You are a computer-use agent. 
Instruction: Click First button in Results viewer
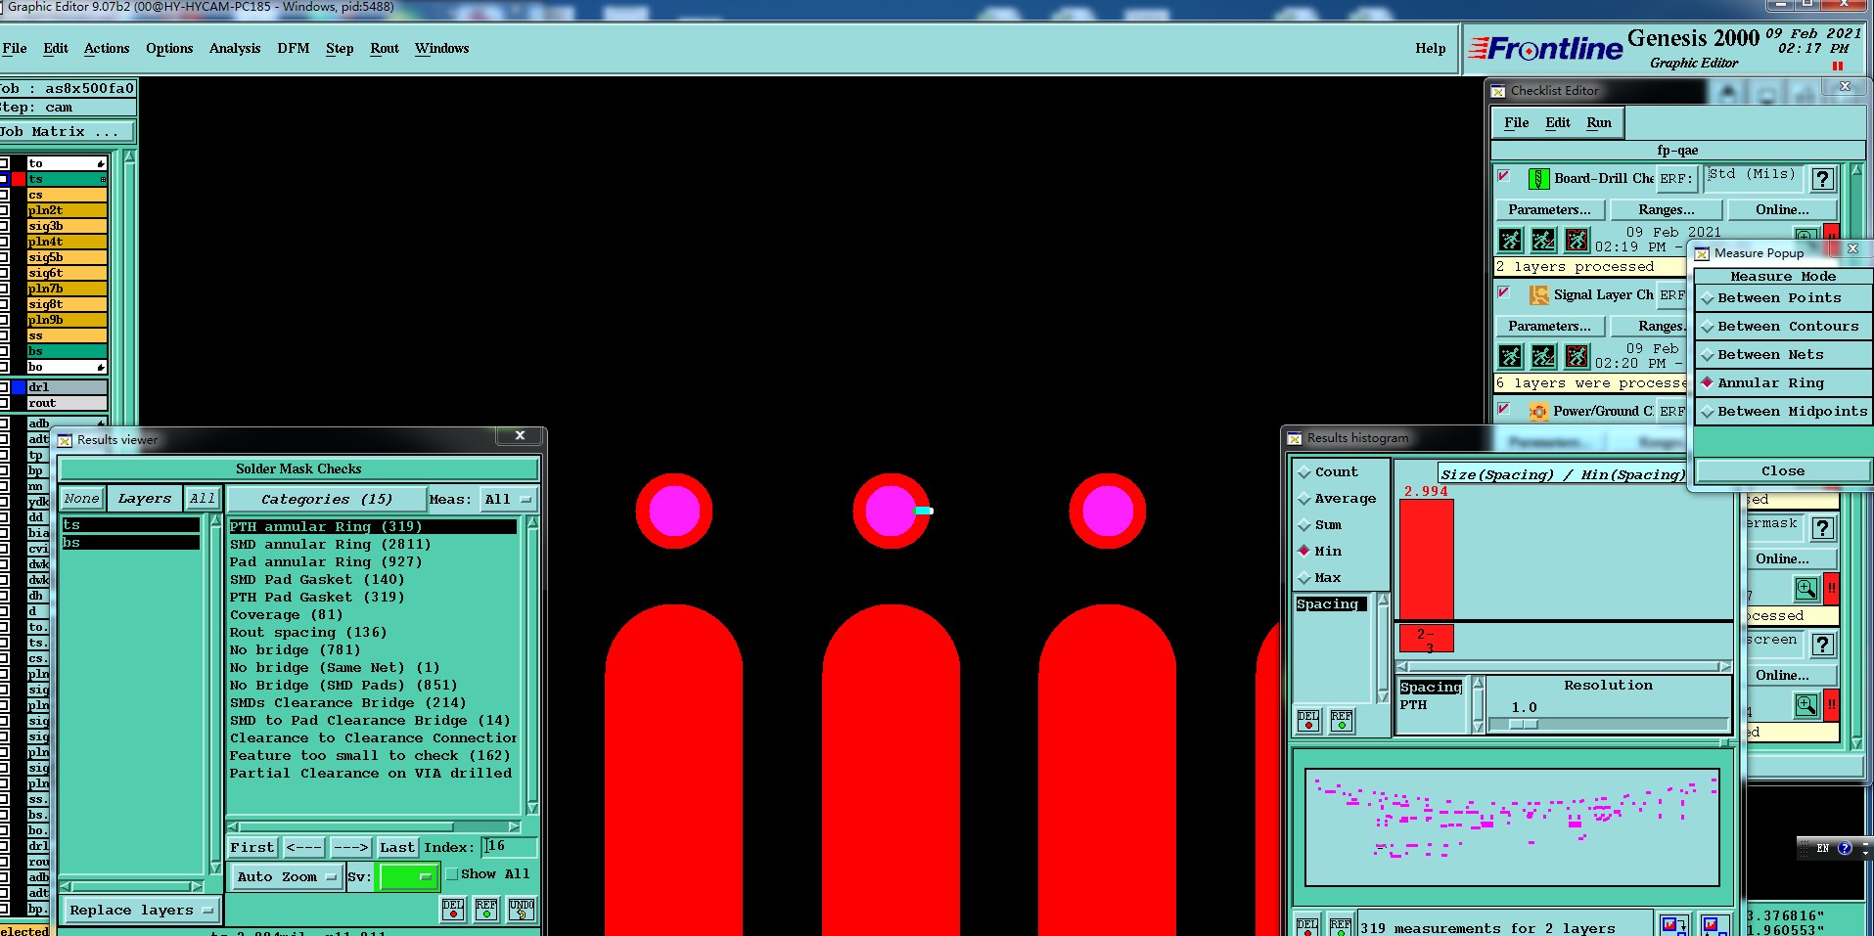252,848
